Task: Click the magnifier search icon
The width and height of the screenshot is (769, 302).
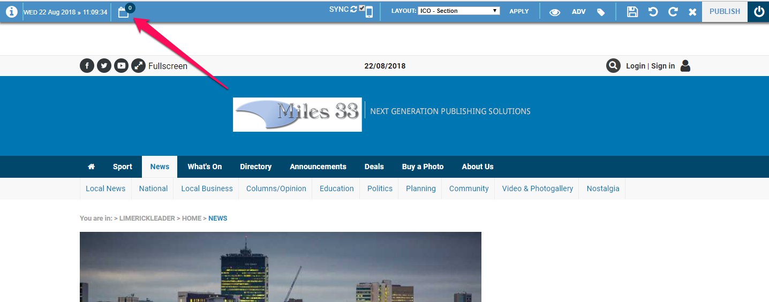Action: click(613, 66)
